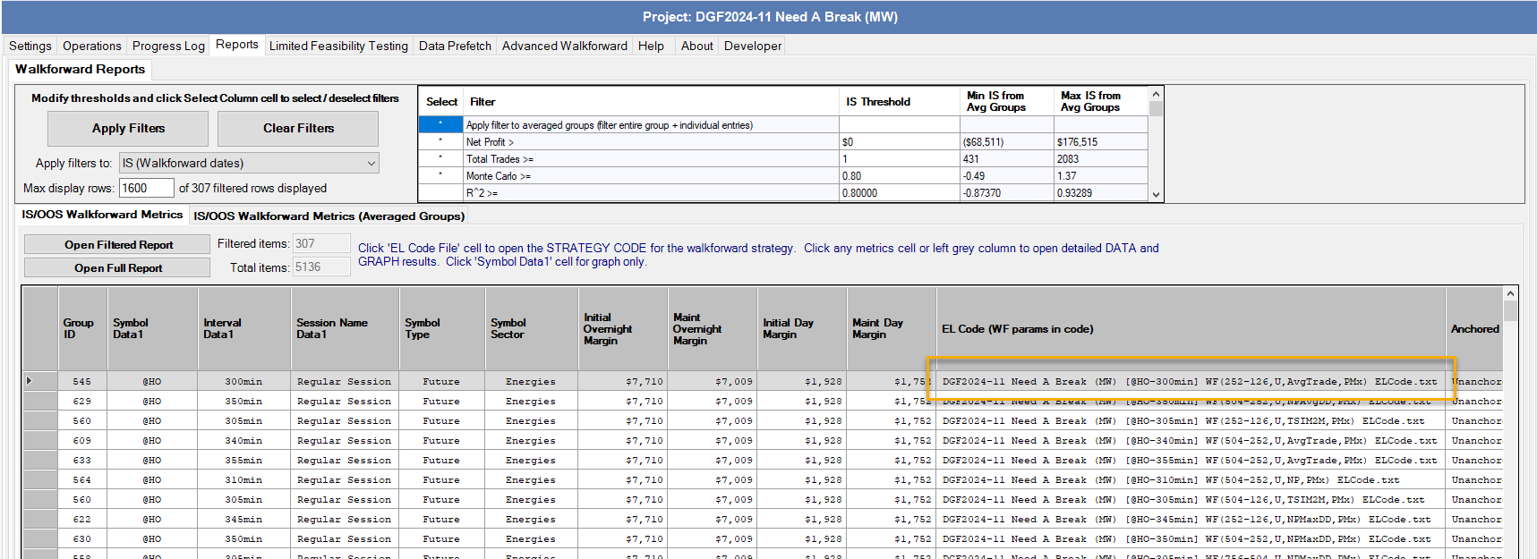Open EL Code file cell for @HO-300min row
This screenshot has height=559, width=1537.
1189,382
